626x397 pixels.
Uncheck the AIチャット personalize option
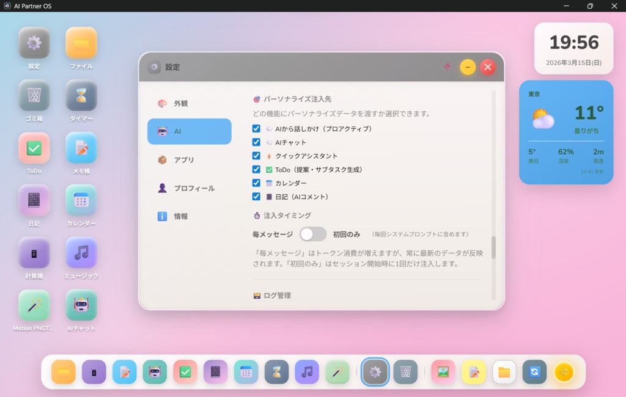[256, 142]
